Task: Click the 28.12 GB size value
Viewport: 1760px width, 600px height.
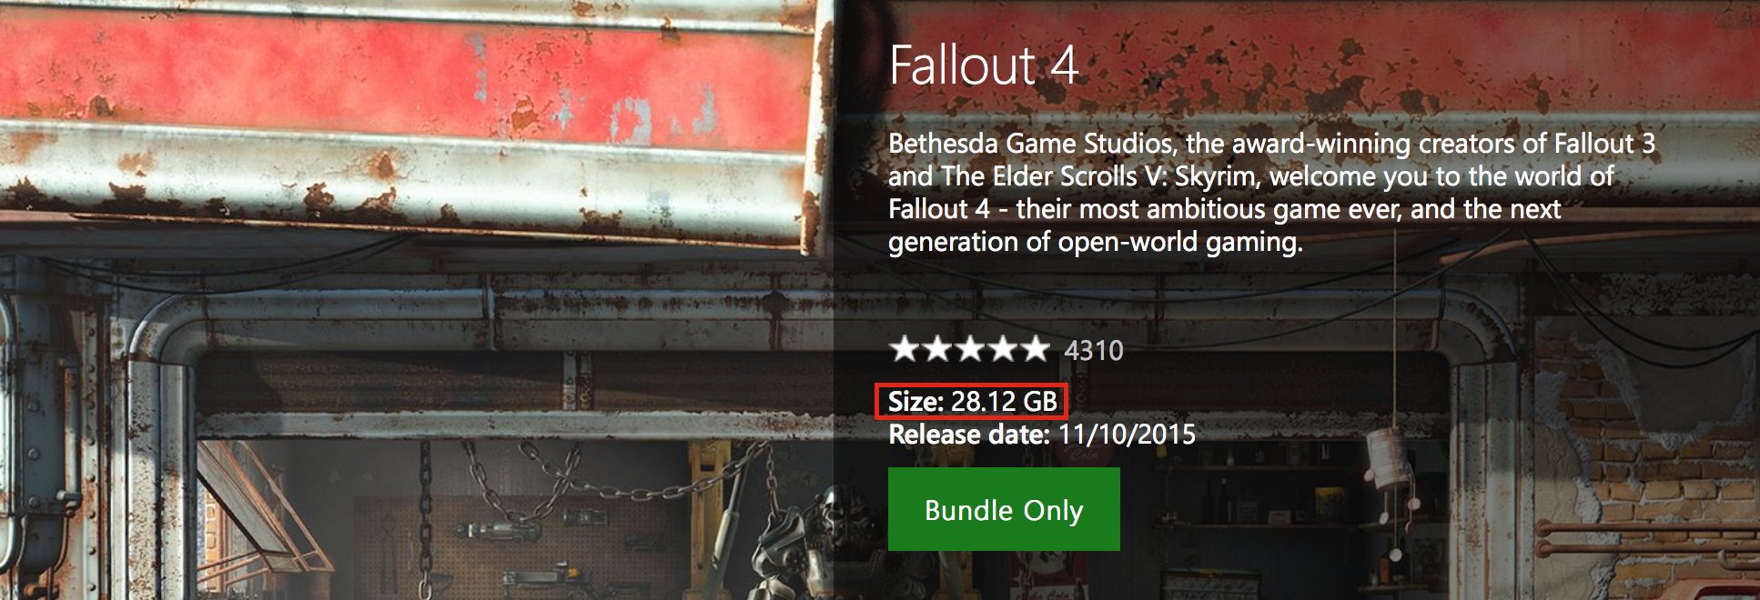Action: click(1005, 402)
